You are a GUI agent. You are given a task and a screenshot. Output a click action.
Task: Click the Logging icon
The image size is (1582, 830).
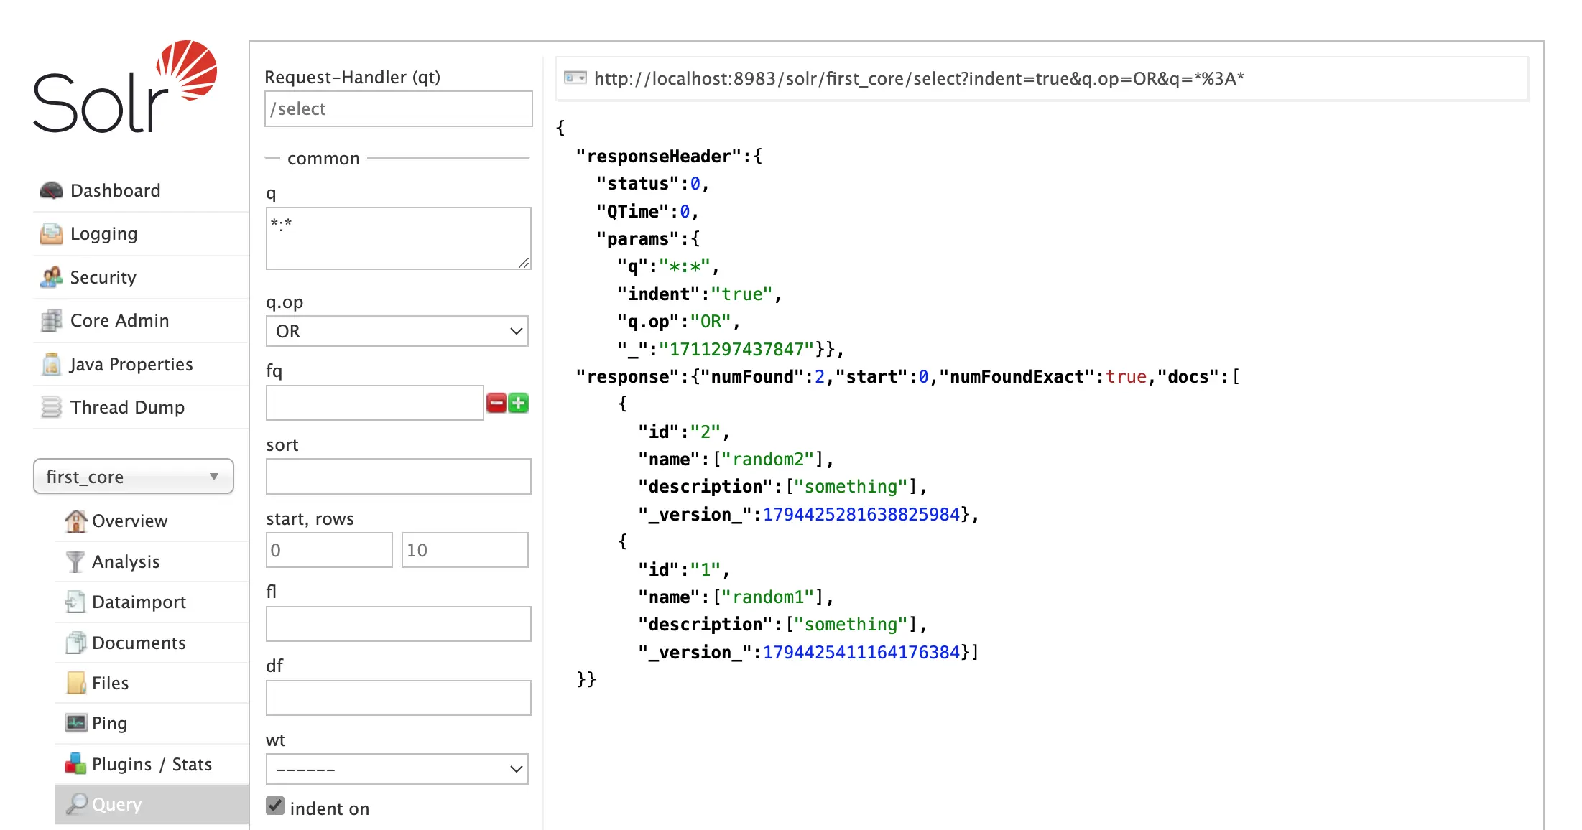[51, 234]
